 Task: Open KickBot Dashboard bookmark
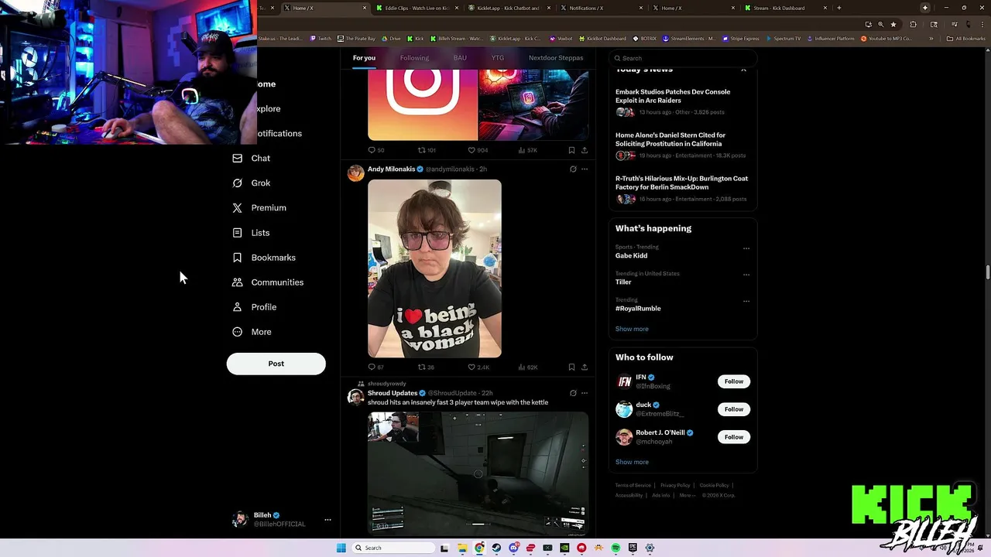point(602,39)
